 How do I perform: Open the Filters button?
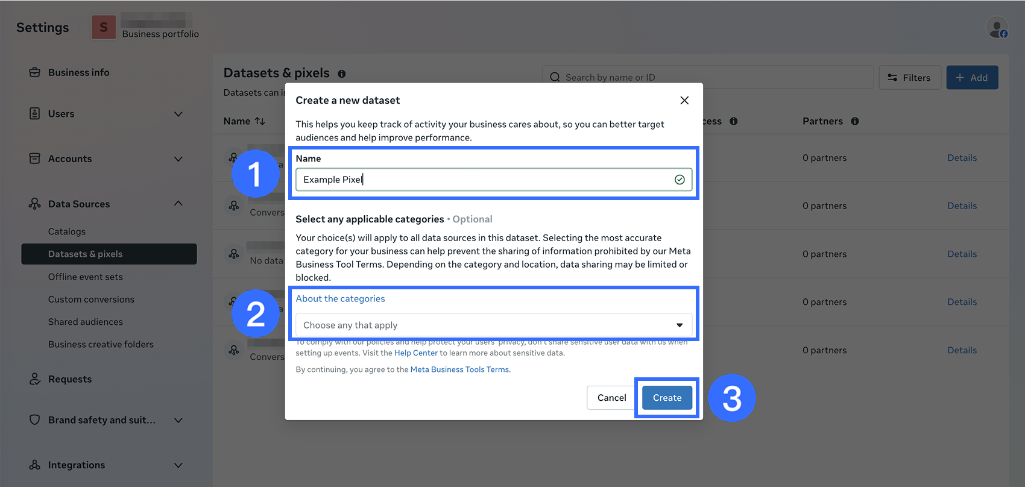910,77
